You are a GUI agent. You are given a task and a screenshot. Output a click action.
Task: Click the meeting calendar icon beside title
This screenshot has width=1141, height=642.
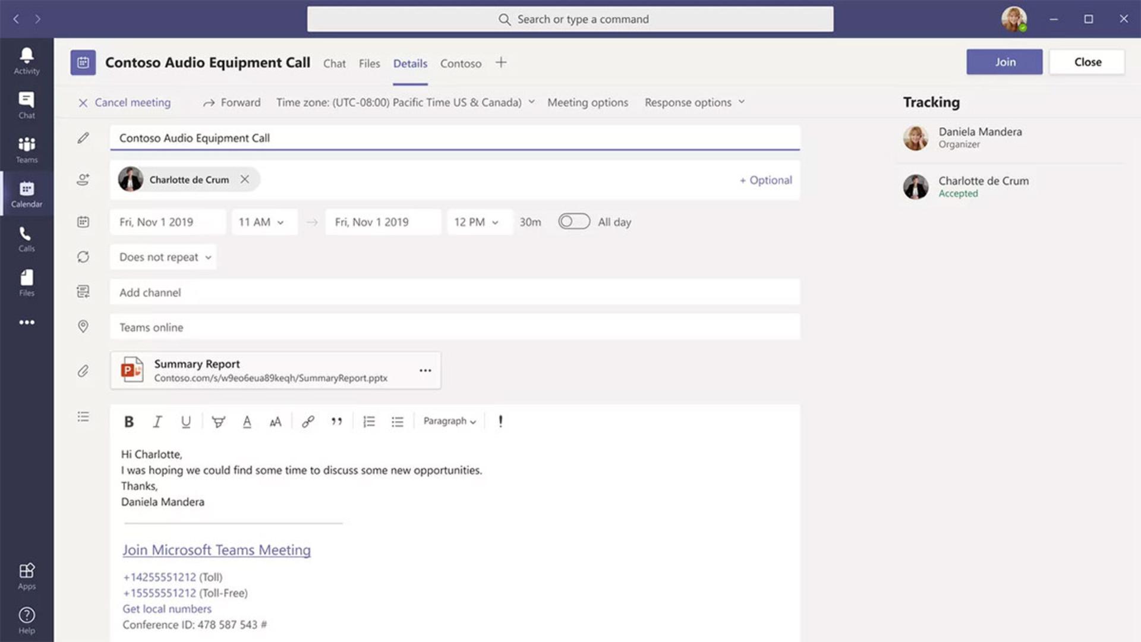(83, 62)
